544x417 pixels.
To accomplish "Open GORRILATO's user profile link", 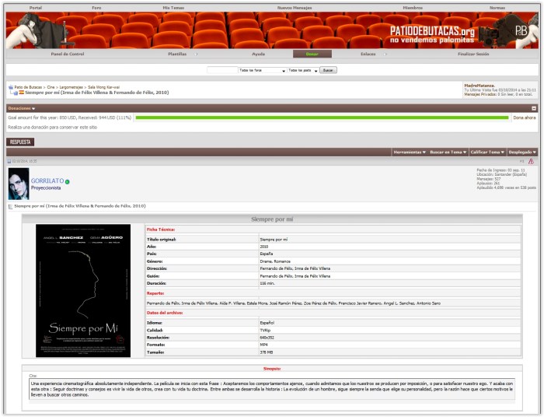I will coord(47,181).
